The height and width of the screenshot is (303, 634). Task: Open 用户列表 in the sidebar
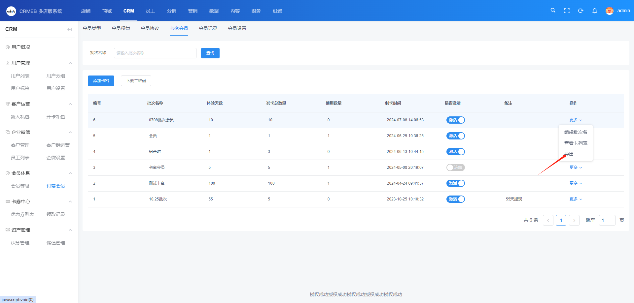pyautogui.click(x=20, y=76)
